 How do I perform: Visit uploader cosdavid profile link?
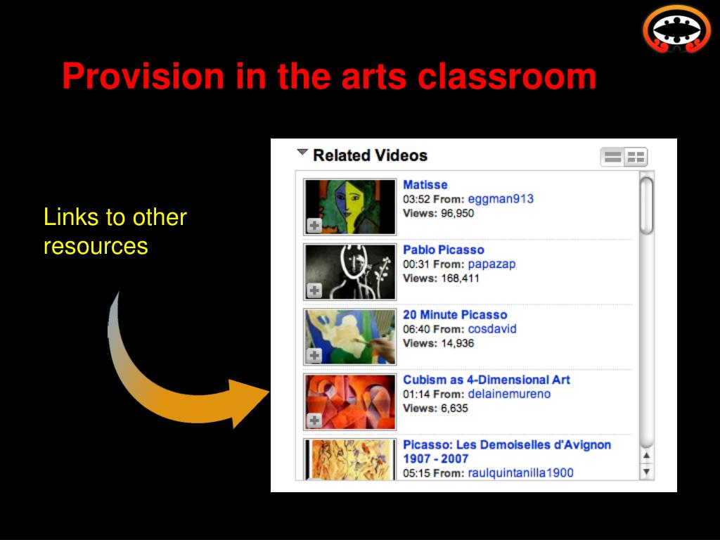[492, 329]
